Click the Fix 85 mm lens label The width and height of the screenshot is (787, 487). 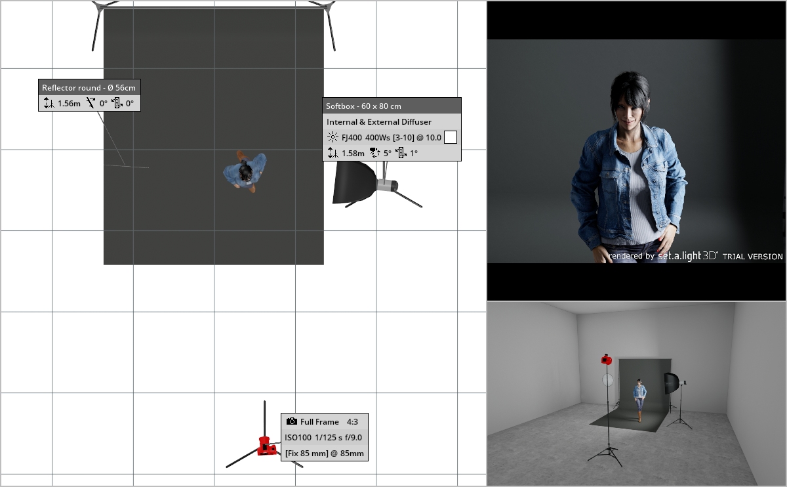click(324, 453)
